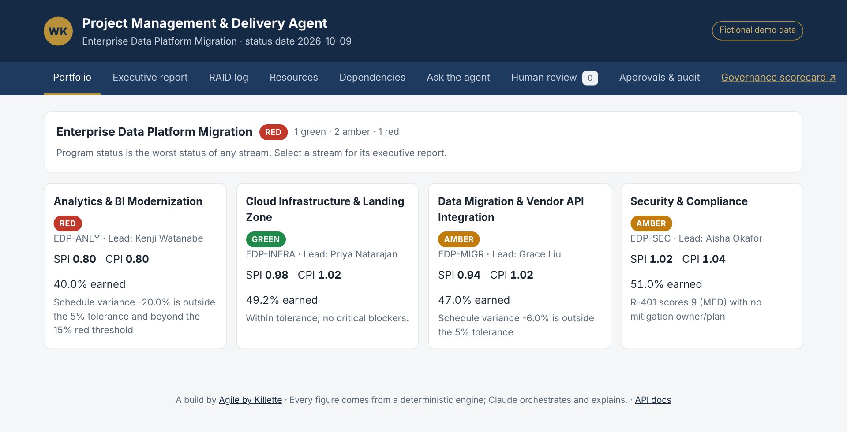
Task: Click the GREEN status badge
Action: pyautogui.click(x=266, y=239)
